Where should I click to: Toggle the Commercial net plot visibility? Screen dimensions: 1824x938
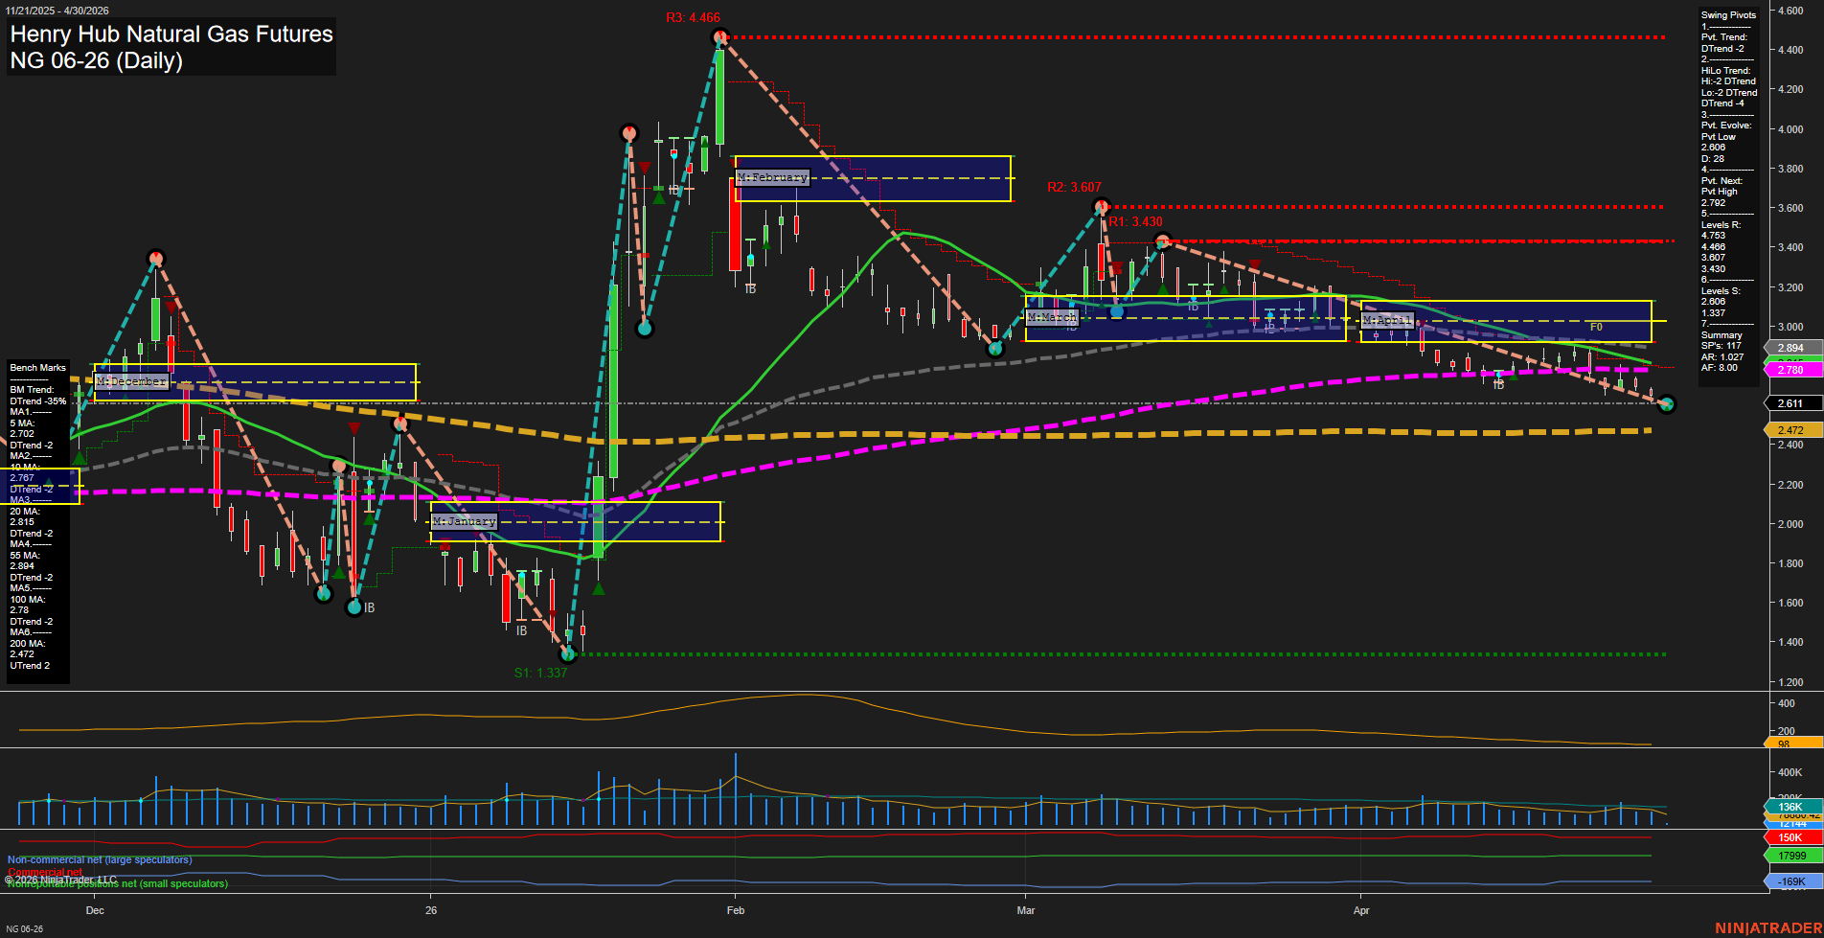pyautogui.click(x=43, y=872)
